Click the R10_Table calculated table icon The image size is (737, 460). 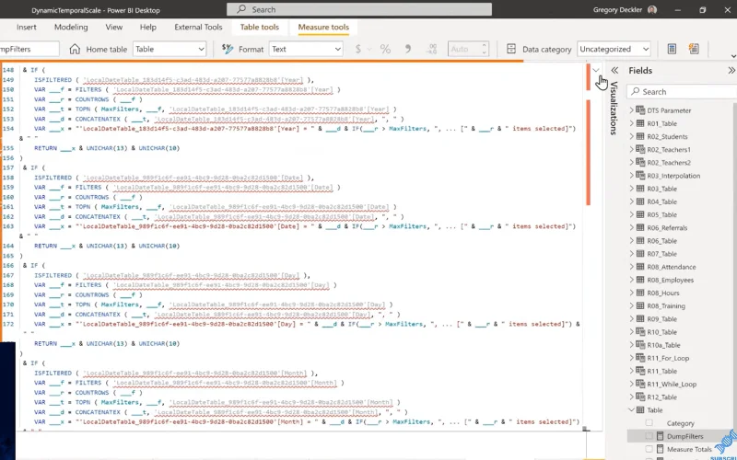point(640,332)
